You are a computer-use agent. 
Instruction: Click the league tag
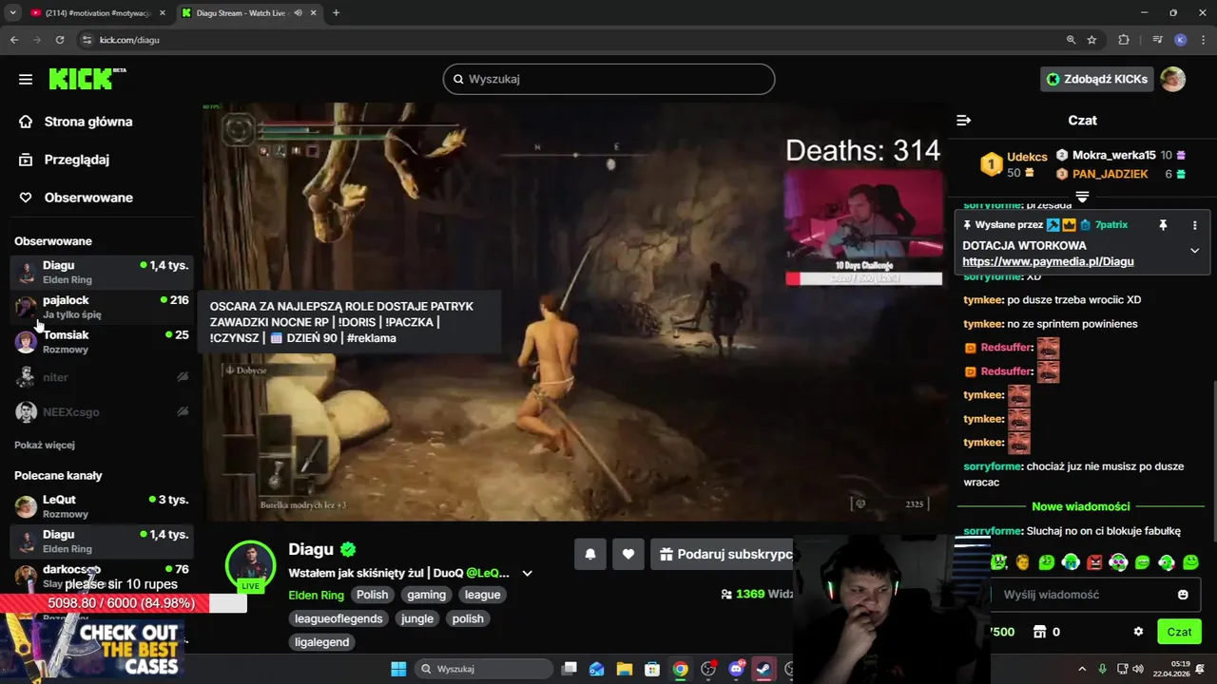[482, 595]
